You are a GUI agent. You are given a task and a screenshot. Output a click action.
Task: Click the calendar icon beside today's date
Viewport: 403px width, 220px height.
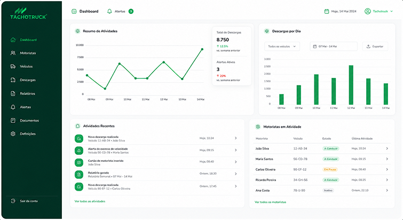click(327, 11)
